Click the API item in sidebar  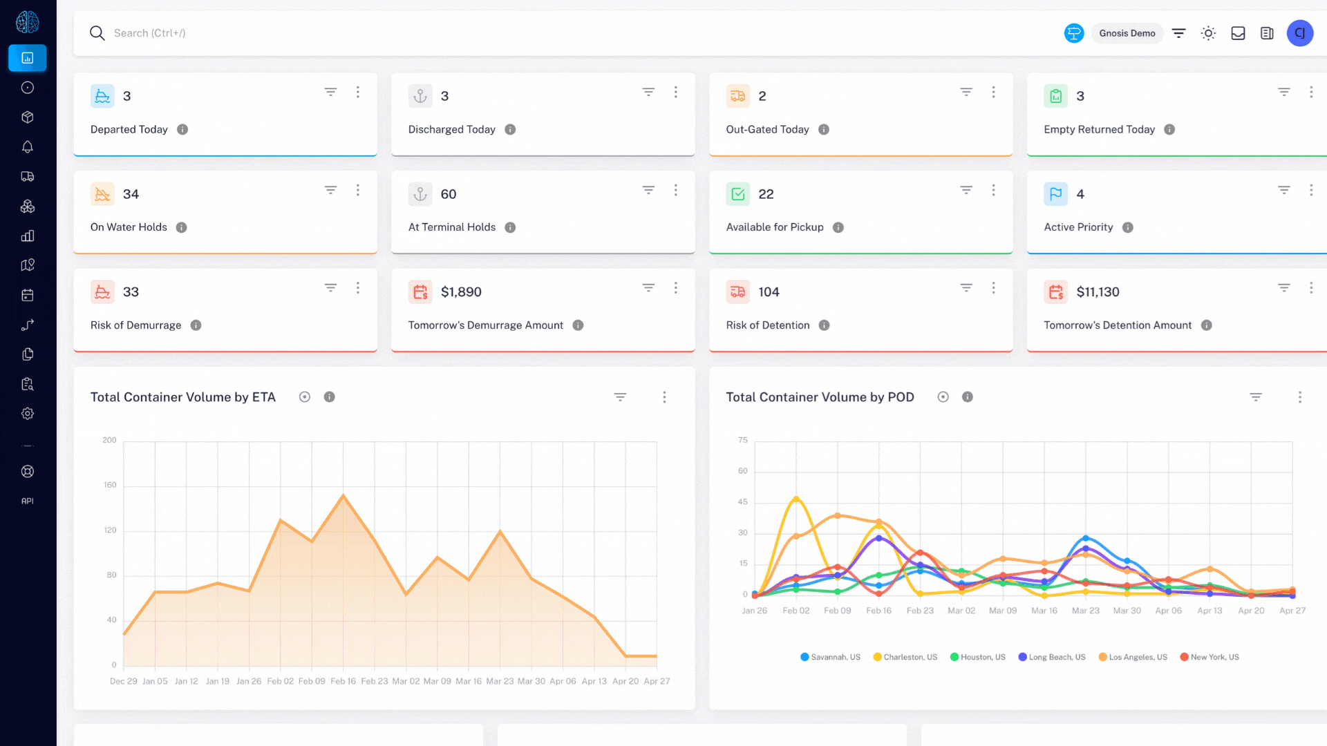pyautogui.click(x=28, y=501)
